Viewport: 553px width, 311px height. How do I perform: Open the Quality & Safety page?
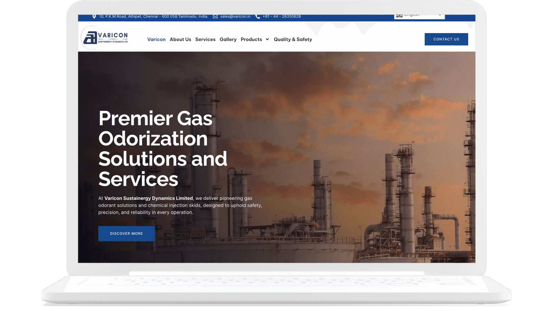(293, 39)
